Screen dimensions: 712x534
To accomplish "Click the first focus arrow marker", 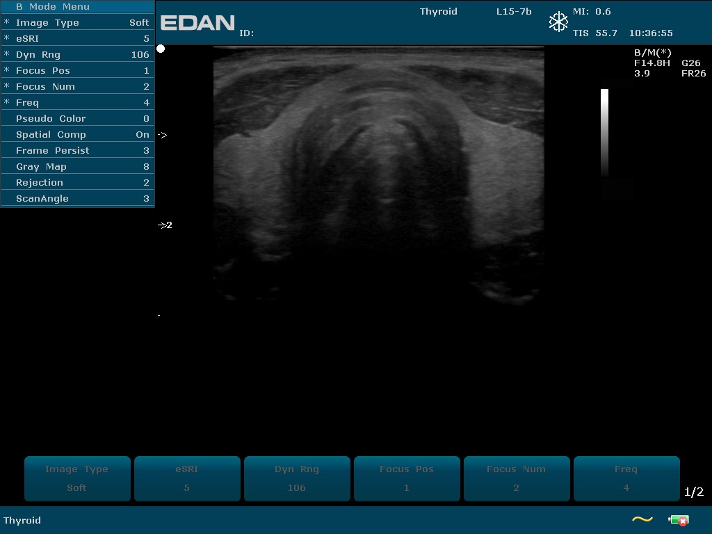I will pos(162,135).
